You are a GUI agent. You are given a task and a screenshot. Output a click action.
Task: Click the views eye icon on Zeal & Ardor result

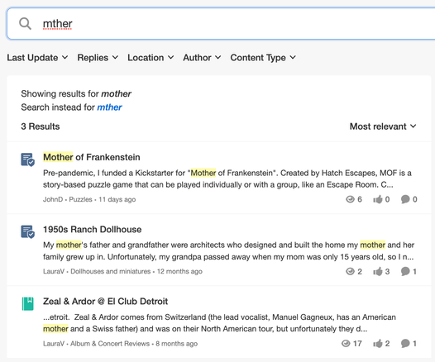pyautogui.click(x=346, y=344)
